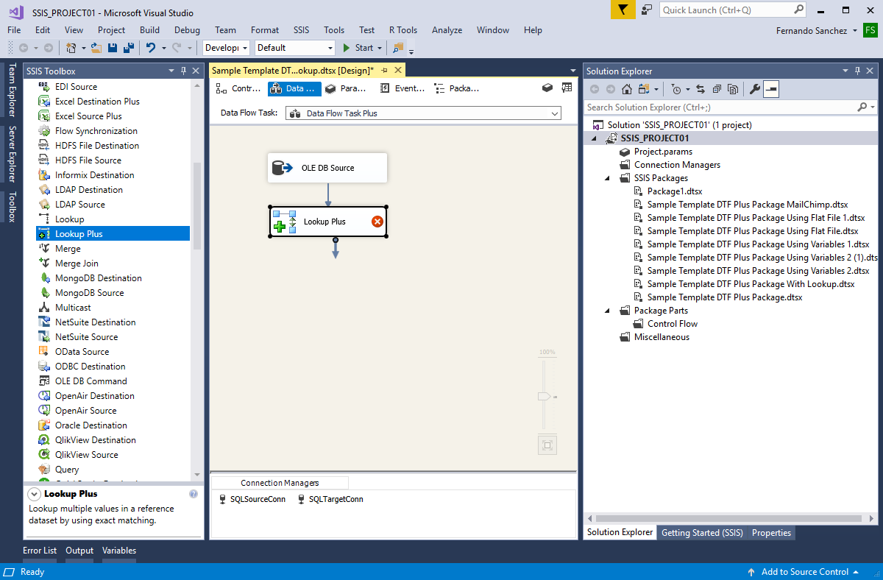Image resolution: width=883 pixels, height=580 pixels.
Task: Click the OLE DB Source component on canvas
Action: pos(327,168)
